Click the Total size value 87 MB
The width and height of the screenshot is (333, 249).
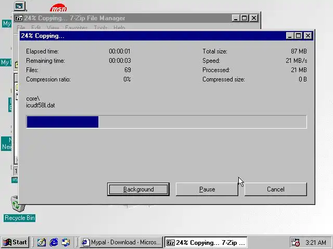[x=299, y=51]
